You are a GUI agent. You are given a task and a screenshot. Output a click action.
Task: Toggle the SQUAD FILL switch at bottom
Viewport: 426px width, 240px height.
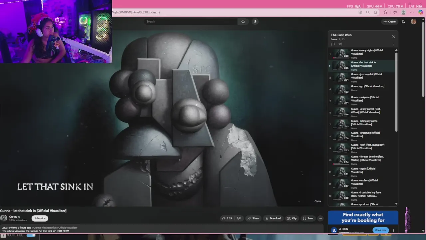[x=31, y=235]
